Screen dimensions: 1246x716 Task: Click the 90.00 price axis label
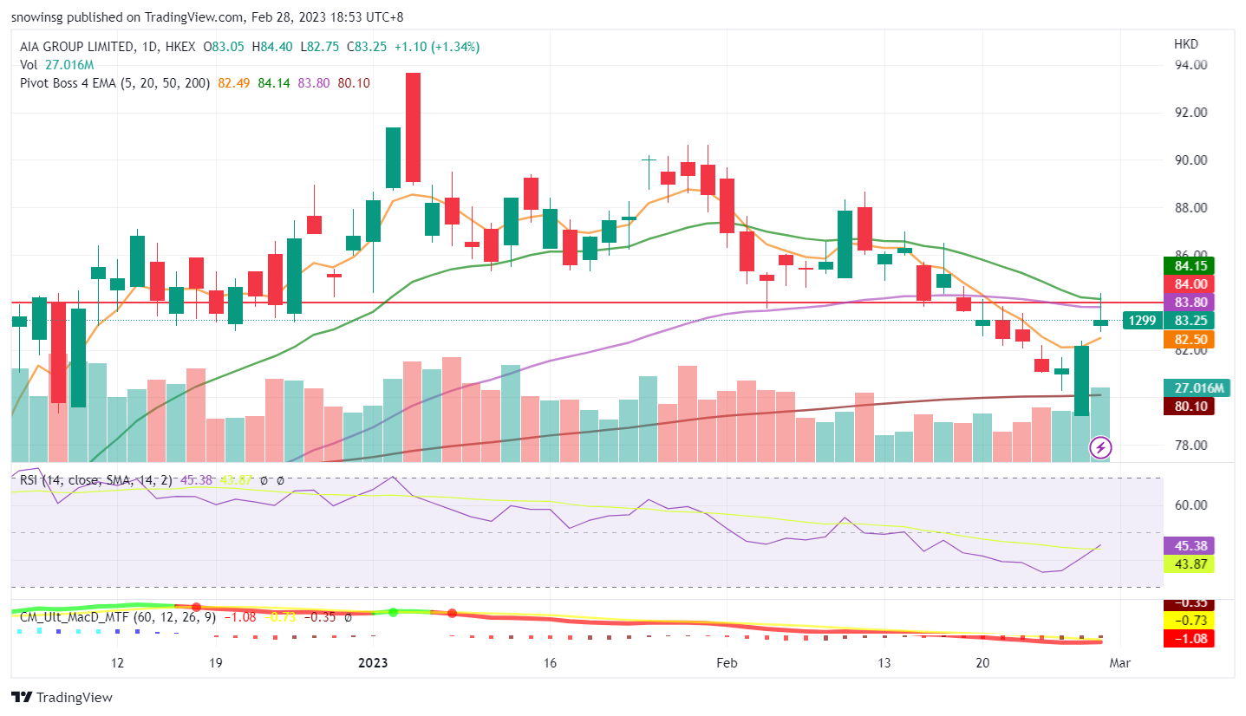click(x=1191, y=160)
